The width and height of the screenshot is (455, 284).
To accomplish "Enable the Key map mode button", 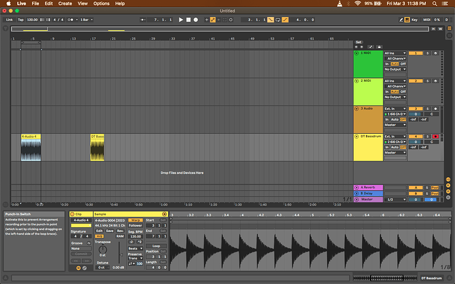I will pyautogui.click(x=414, y=20).
